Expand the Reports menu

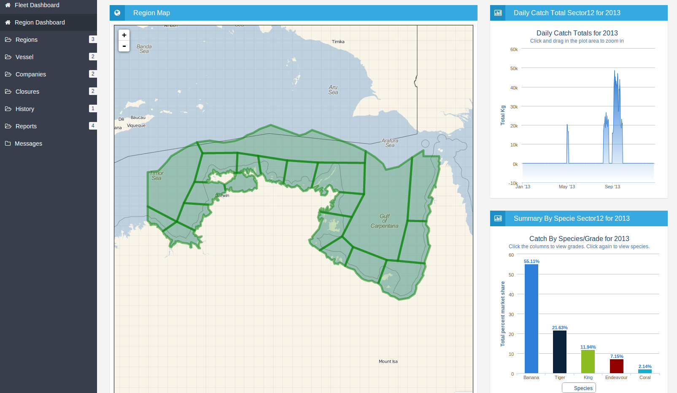49,126
